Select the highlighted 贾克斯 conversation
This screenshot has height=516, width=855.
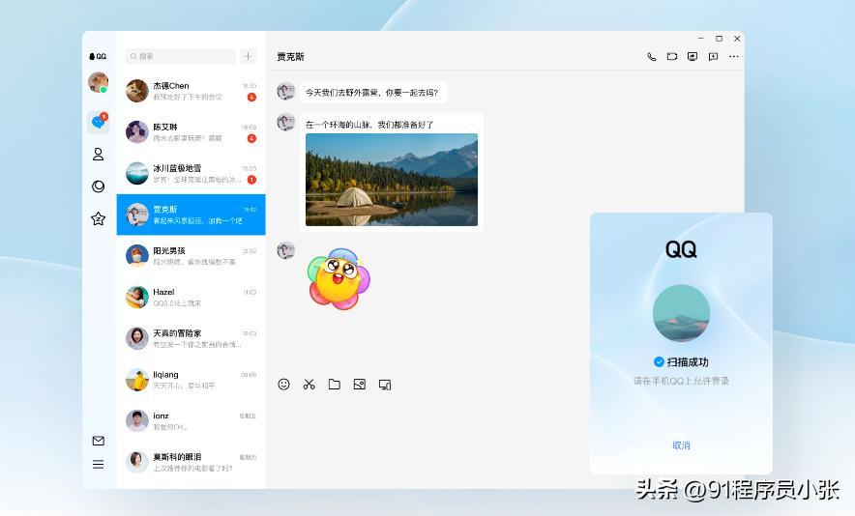click(191, 215)
